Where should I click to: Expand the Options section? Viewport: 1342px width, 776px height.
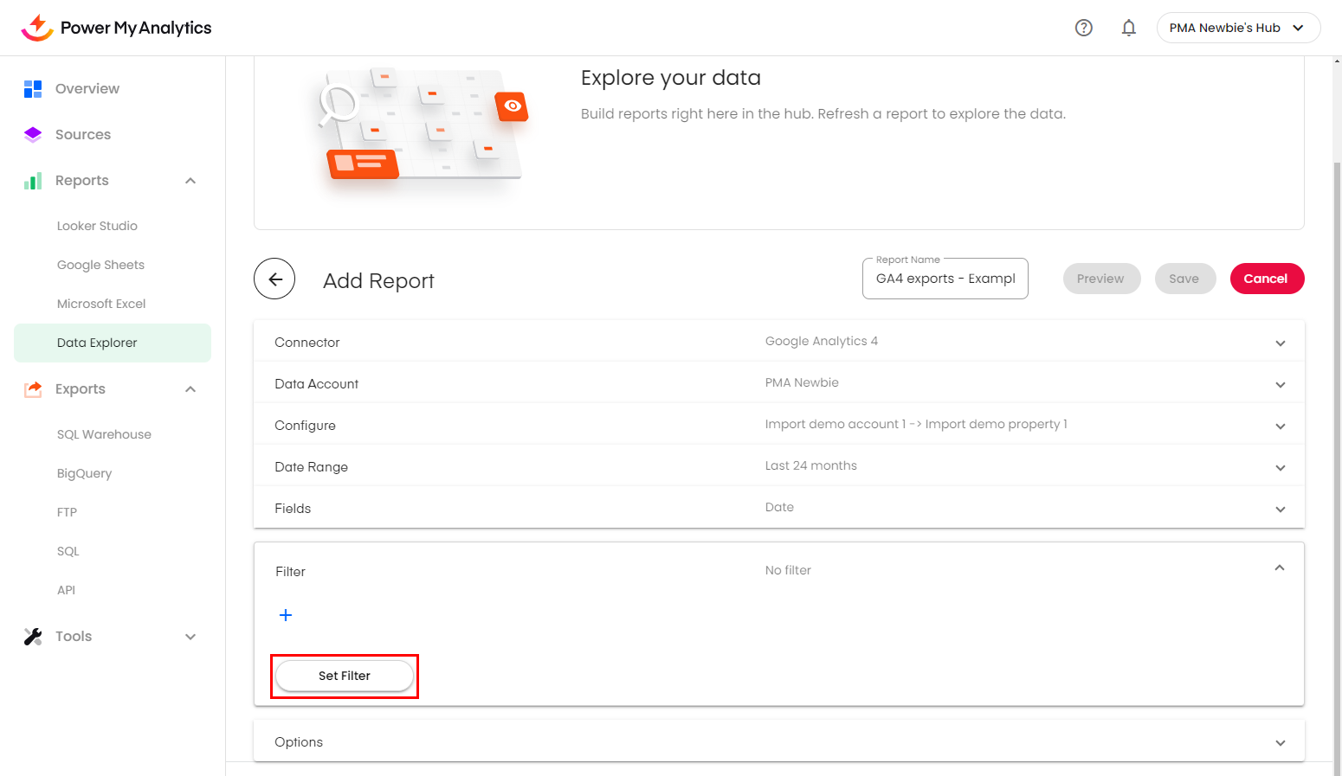[x=1280, y=743]
